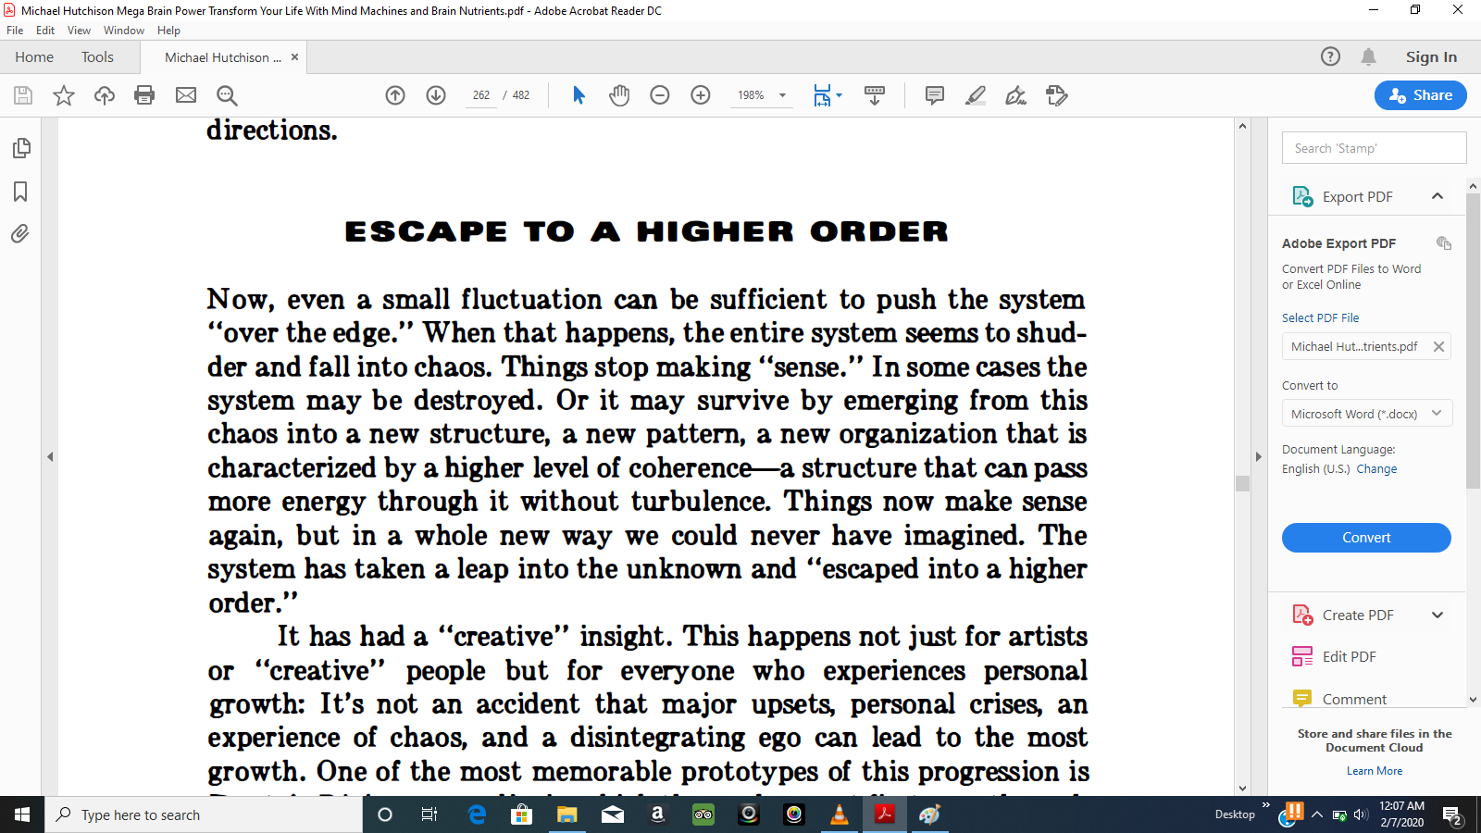Open the bookmarks panel

[x=20, y=192]
